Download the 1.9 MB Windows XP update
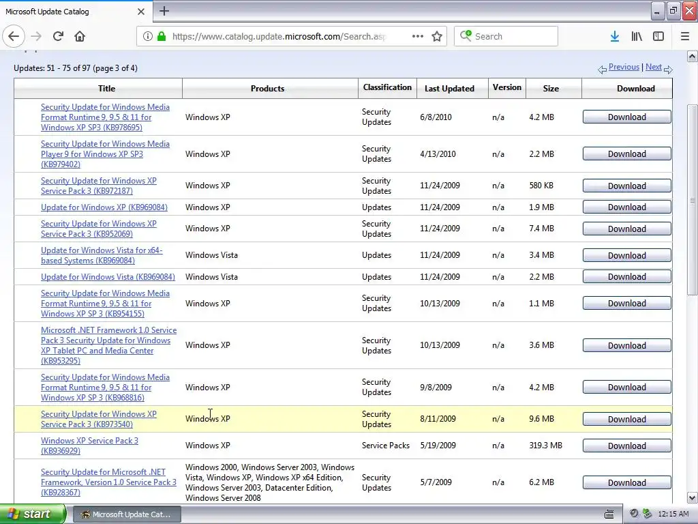The height and width of the screenshot is (524, 698). tap(627, 207)
